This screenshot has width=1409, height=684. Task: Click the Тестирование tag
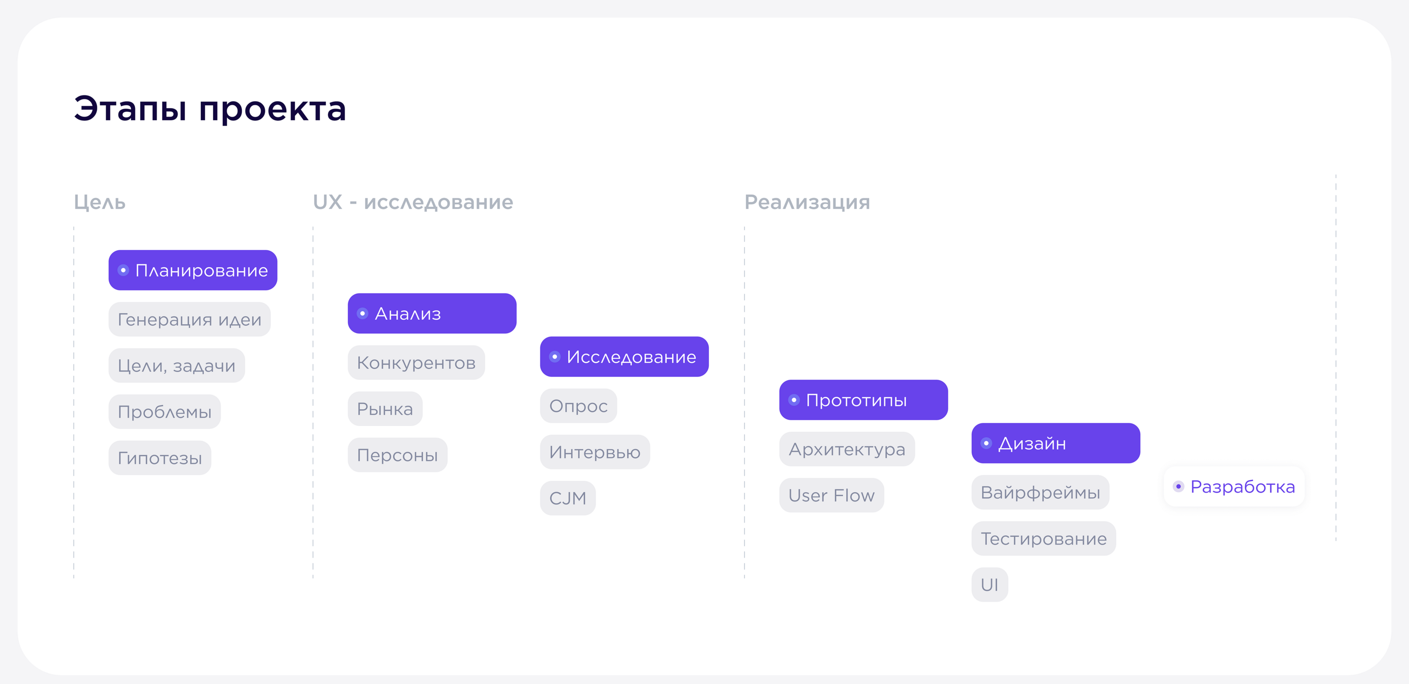coord(1044,539)
